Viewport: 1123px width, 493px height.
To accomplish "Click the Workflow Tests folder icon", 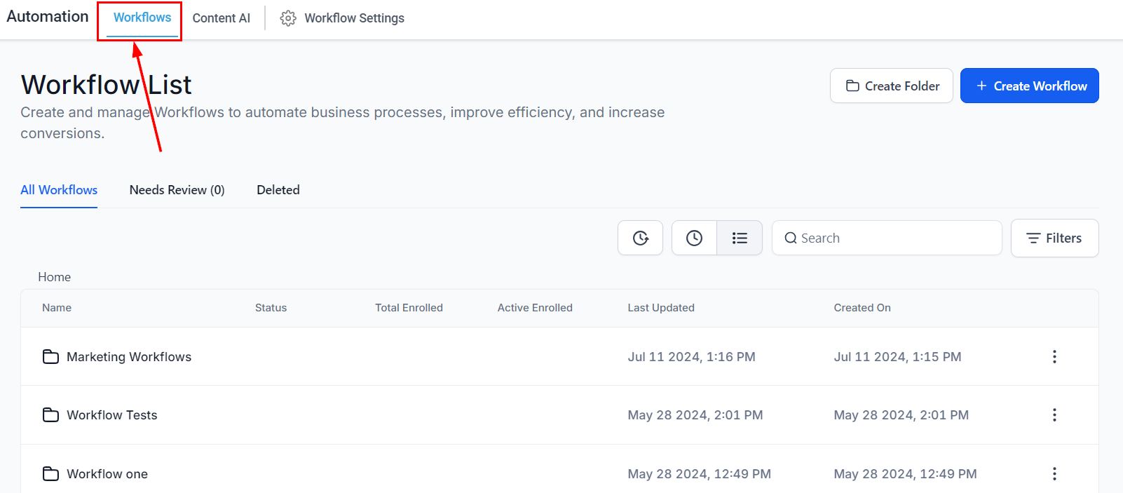I will [50, 415].
